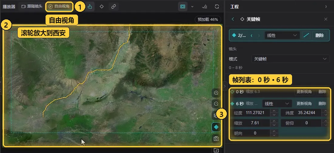
Task: Go to next keyframe arrow before 线性 dropdown
Action: pos(259,35)
